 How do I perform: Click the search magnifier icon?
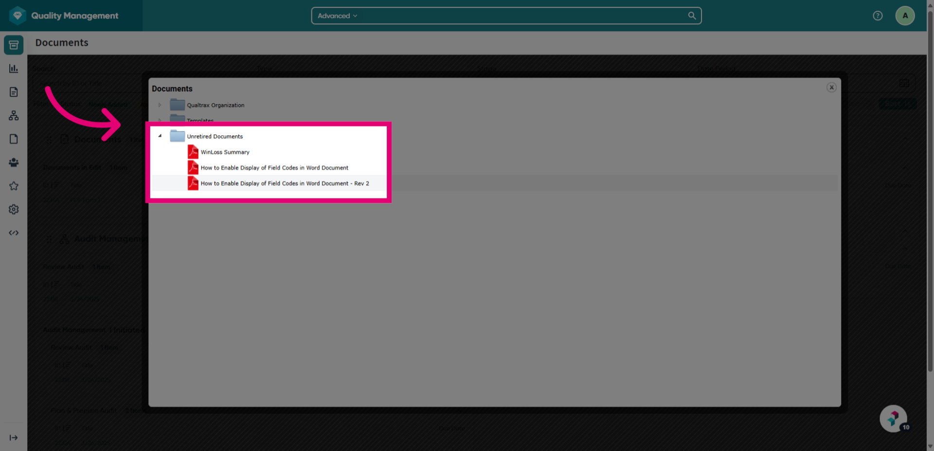tap(692, 16)
